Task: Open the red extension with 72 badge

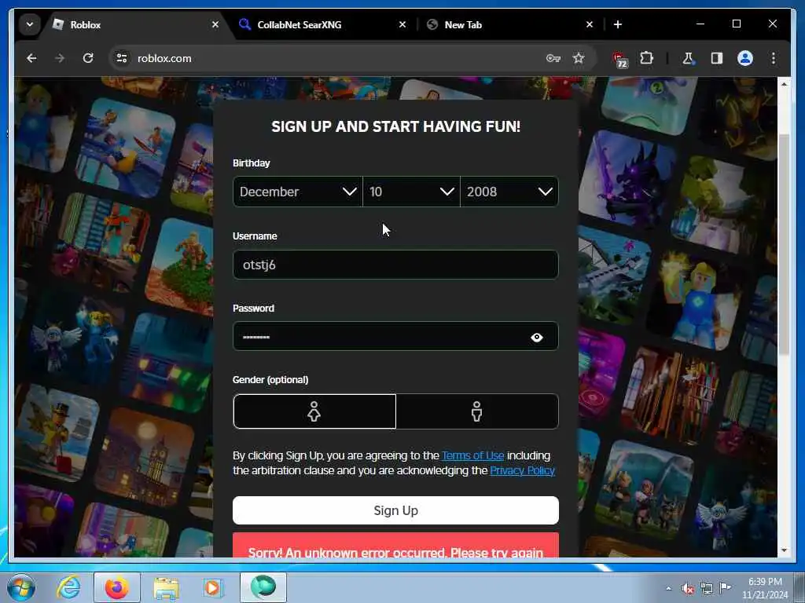Action: (620, 60)
